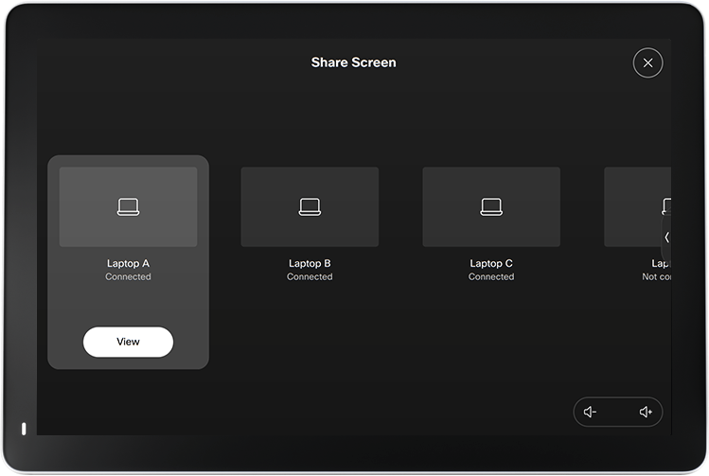
Task: Click the Laptop B label
Action: click(x=310, y=263)
